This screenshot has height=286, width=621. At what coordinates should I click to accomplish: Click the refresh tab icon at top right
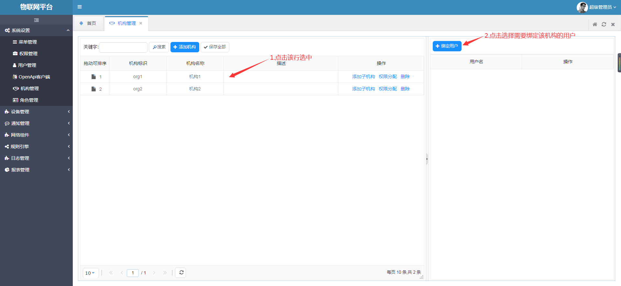click(x=604, y=24)
